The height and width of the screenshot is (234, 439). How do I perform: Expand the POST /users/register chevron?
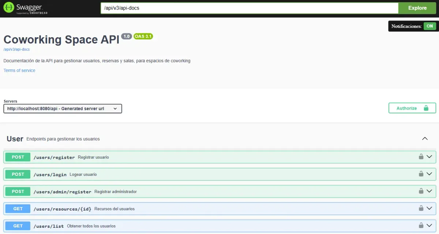click(x=429, y=157)
